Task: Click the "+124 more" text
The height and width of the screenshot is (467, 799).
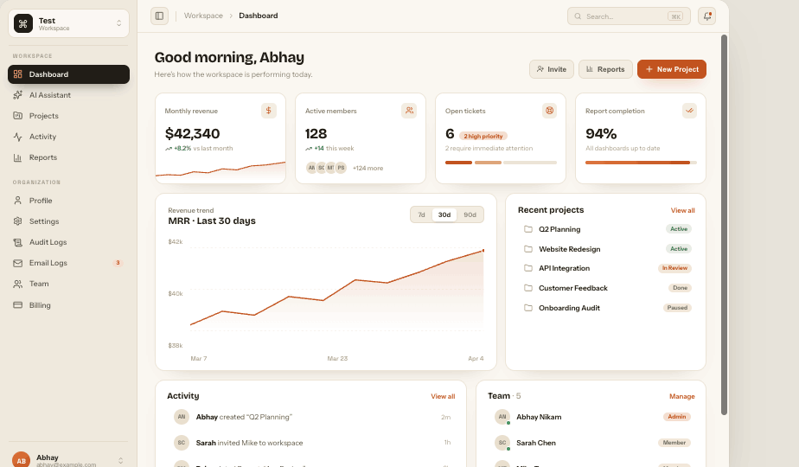Action: click(x=368, y=168)
